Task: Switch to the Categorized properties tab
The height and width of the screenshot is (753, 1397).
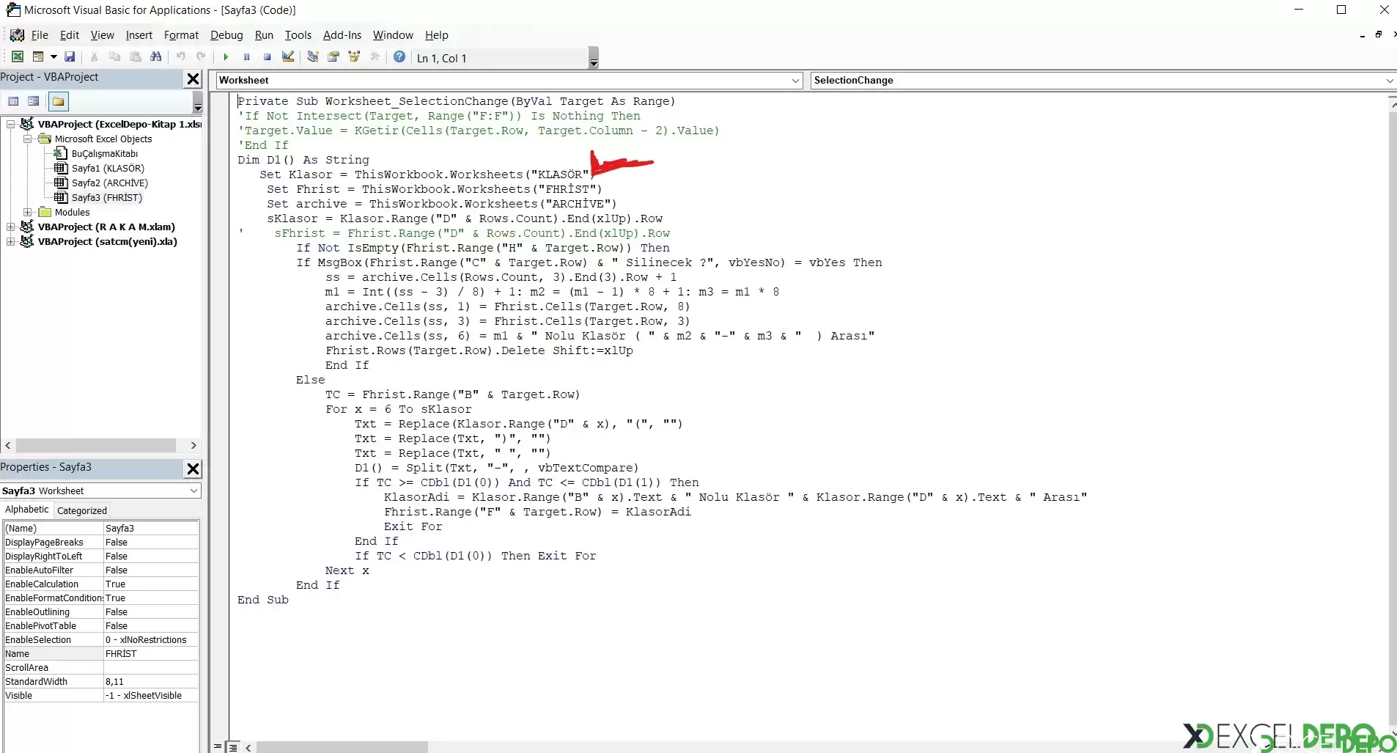Action: [82, 510]
